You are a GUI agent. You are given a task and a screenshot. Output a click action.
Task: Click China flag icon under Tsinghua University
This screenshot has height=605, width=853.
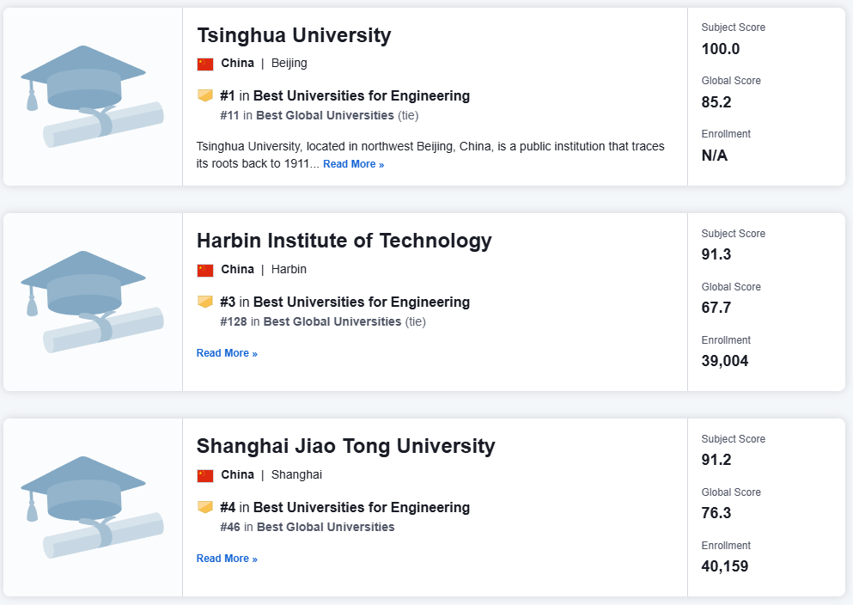click(205, 64)
